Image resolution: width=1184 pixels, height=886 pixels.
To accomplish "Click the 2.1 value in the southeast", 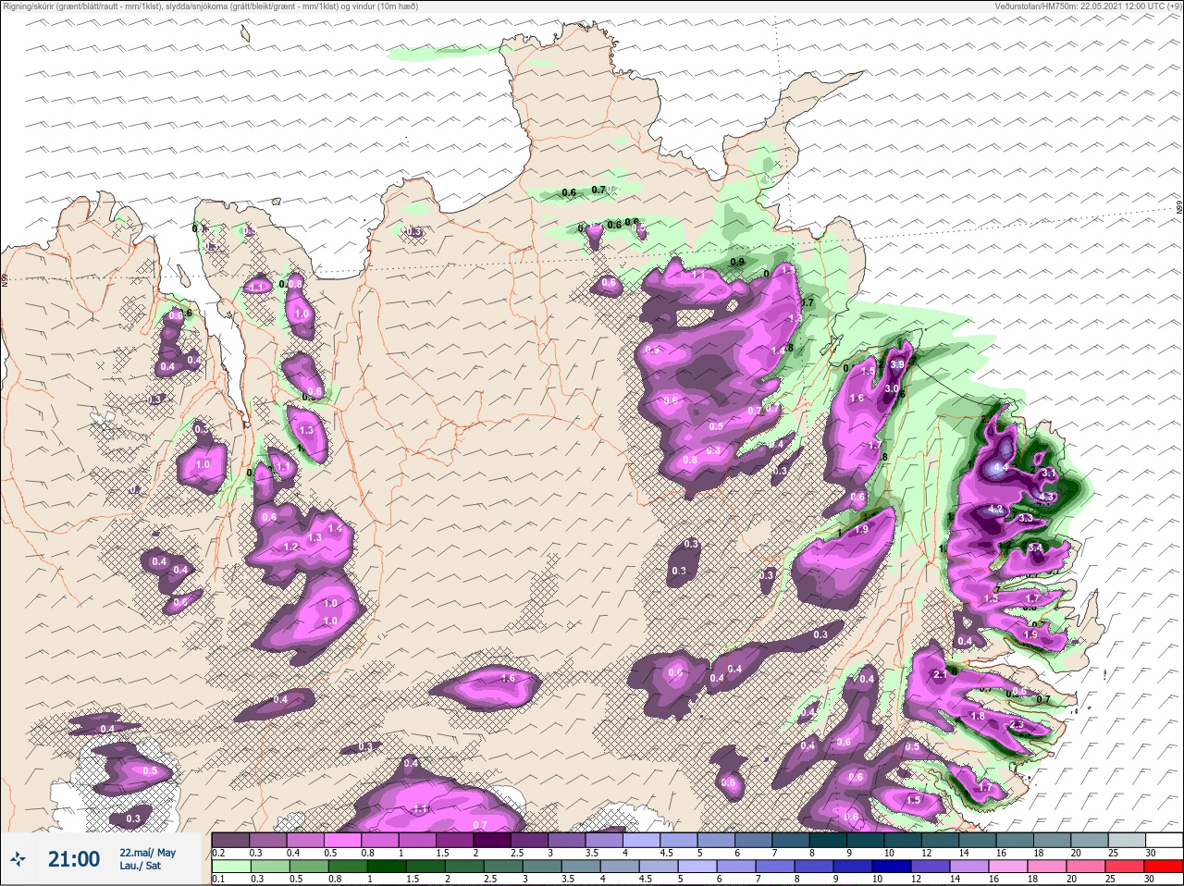I will pos(941,675).
